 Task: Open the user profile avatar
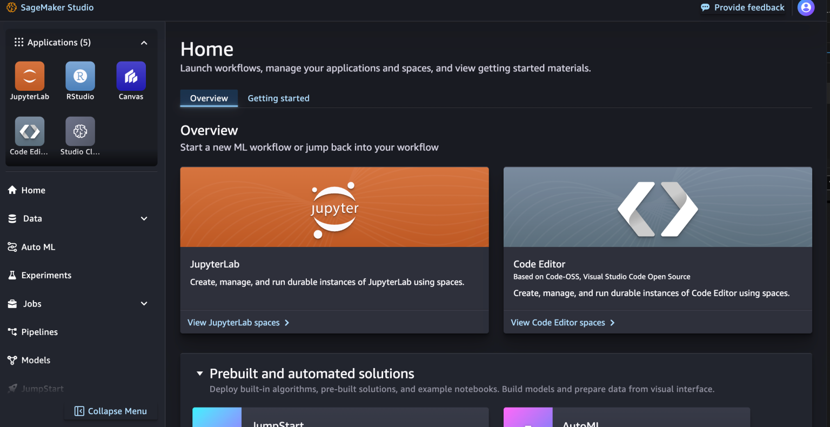[806, 8]
